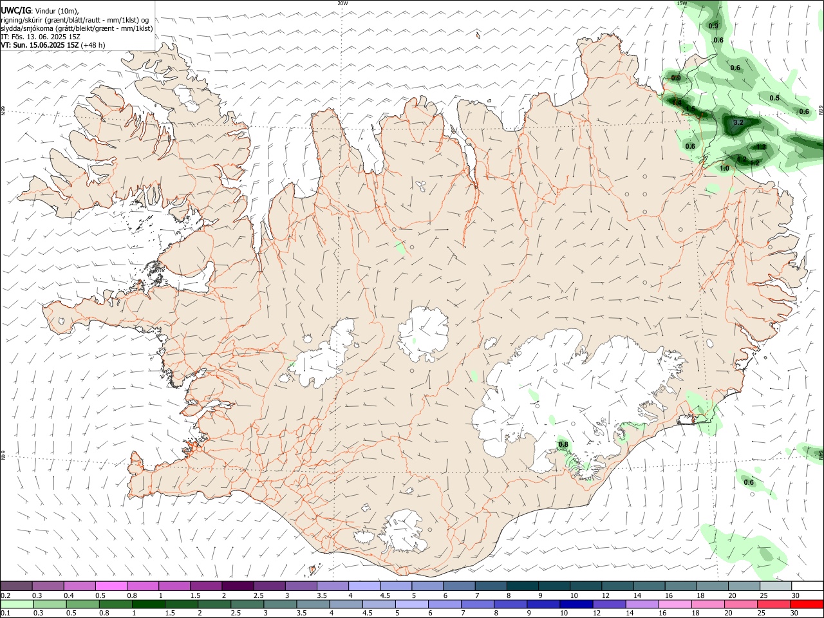Click the darkest purple 2 swatch, upper scale
Image resolution: width=824 pixels, height=618 pixels.
(238, 586)
